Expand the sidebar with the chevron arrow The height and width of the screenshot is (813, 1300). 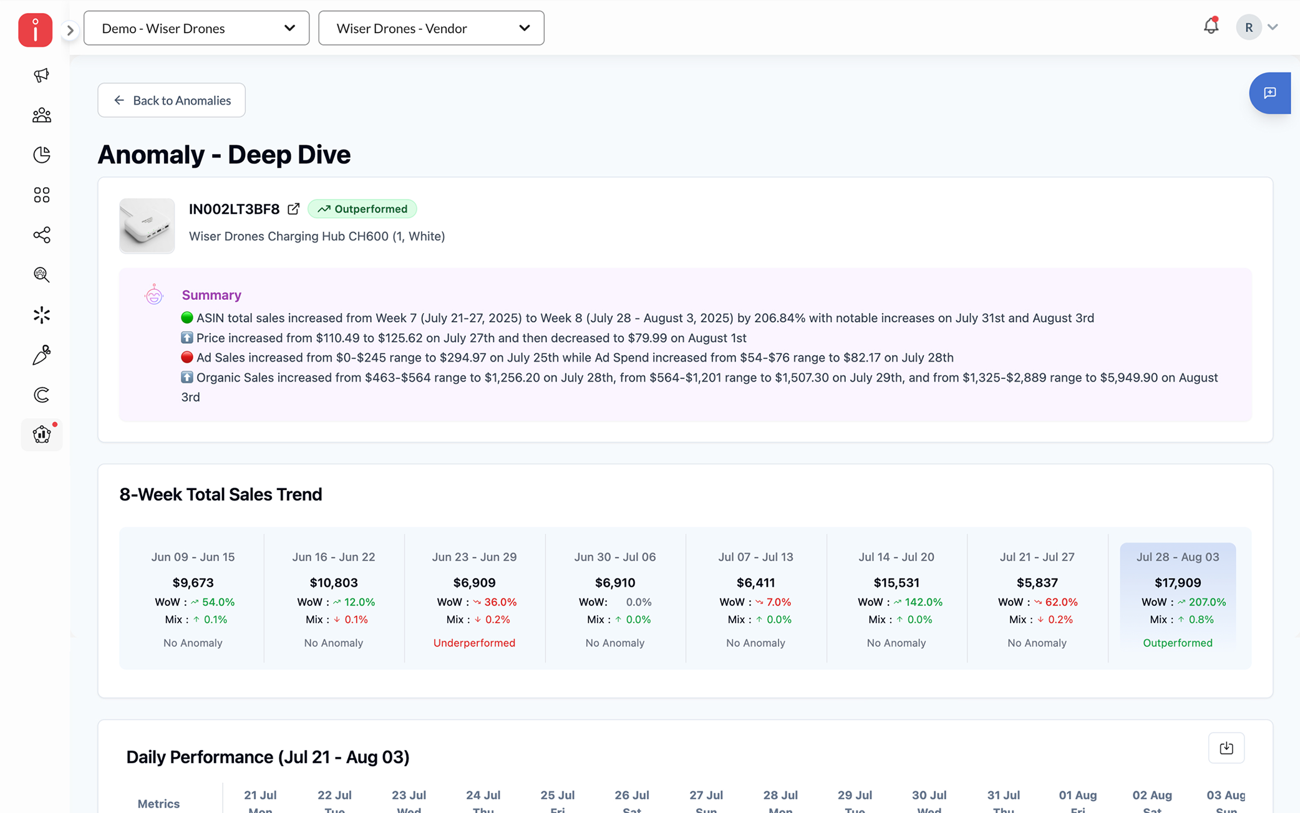70,30
